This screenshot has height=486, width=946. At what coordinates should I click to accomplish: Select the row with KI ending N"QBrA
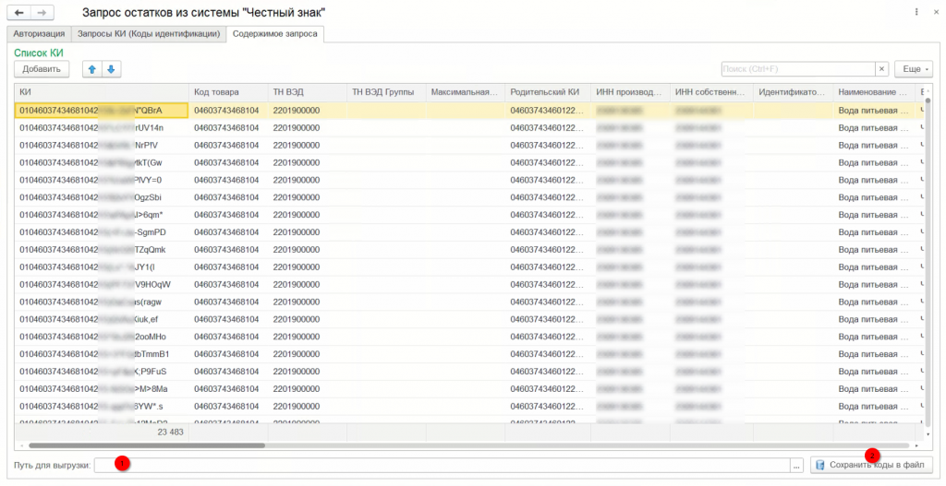tap(468, 111)
